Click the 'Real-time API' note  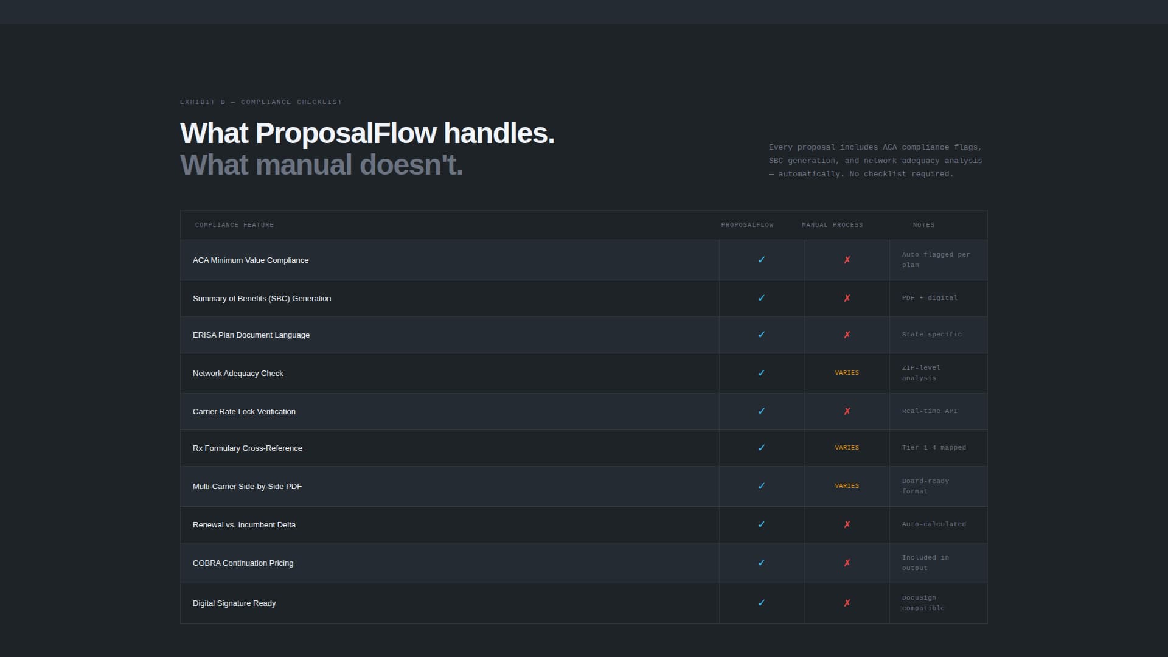point(930,411)
